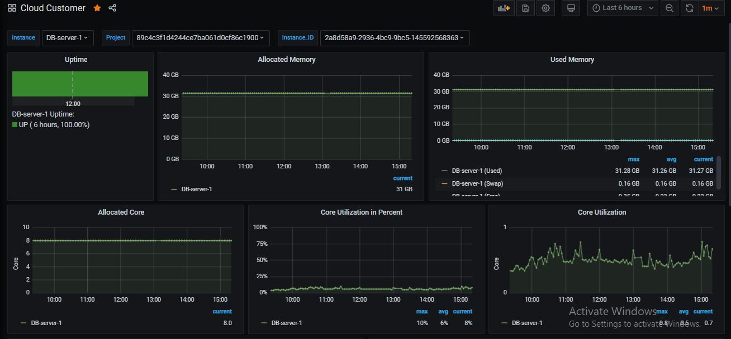
Task: Click the Project variable label
Action: (x=116, y=38)
